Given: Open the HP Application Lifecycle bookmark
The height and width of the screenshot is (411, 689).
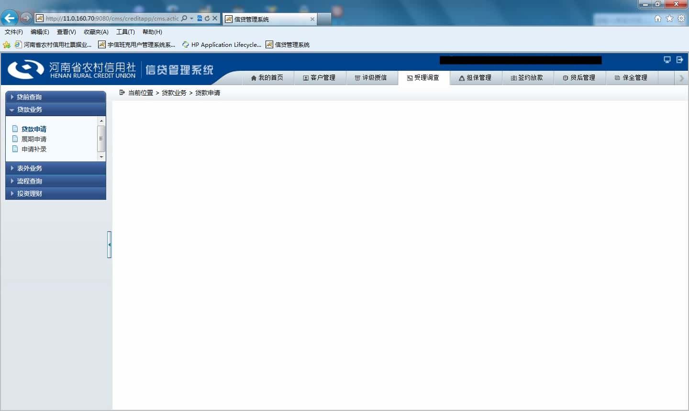Looking at the screenshot, I should click(x=222, y=44).
